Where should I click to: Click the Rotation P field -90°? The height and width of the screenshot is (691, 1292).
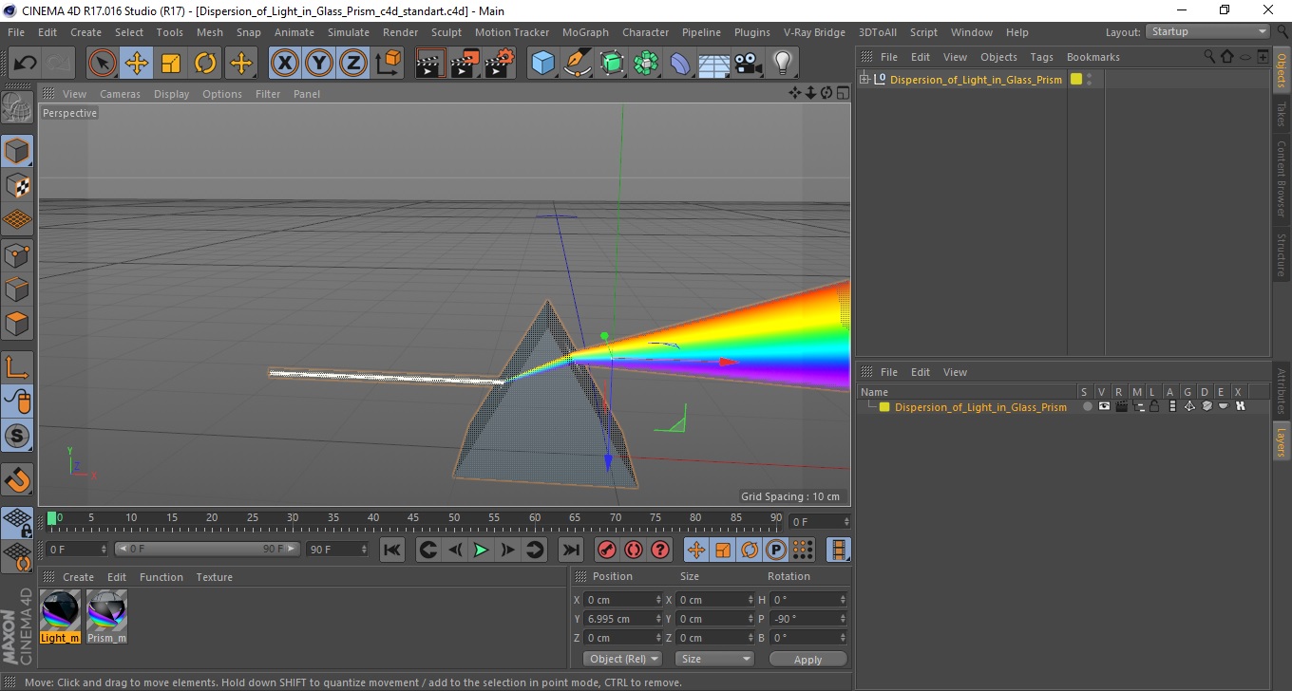[808, 619]
